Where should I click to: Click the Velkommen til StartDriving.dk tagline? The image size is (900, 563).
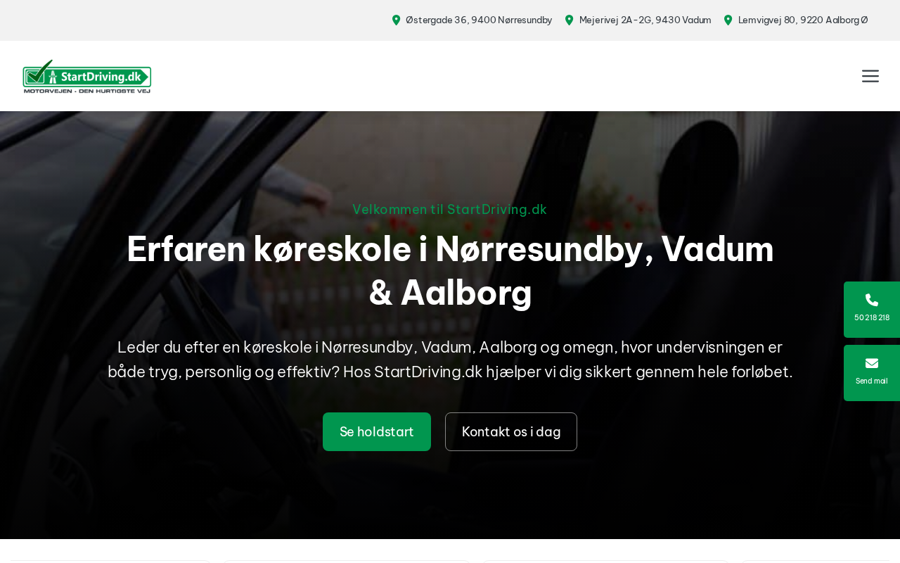450,209
